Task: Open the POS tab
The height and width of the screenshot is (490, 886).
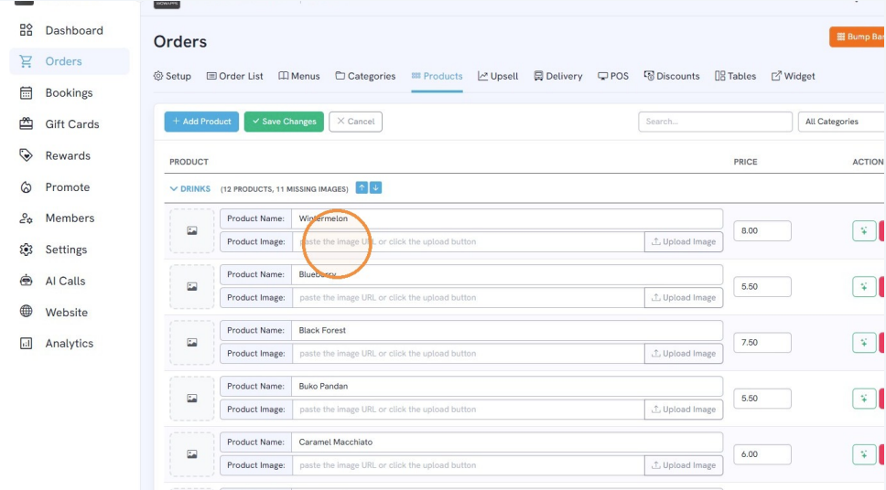Action: pos(613,76)
